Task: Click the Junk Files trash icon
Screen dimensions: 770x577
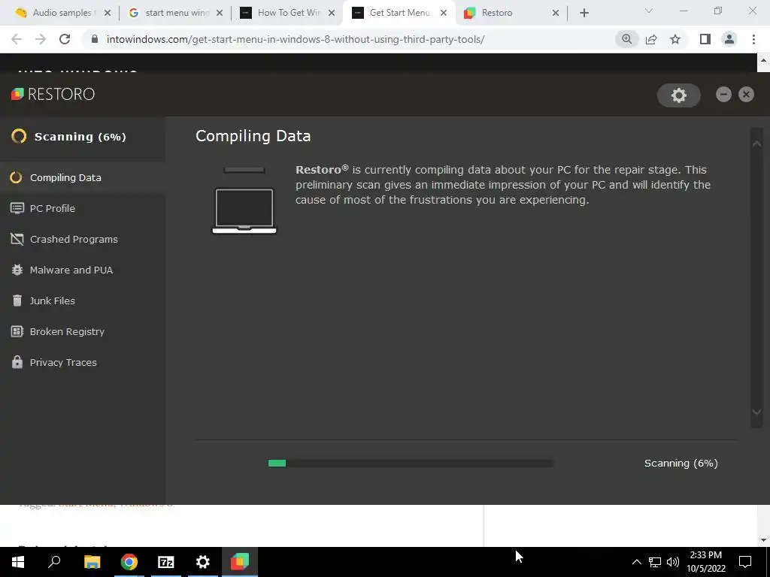Action: click(x=17, y=301)
